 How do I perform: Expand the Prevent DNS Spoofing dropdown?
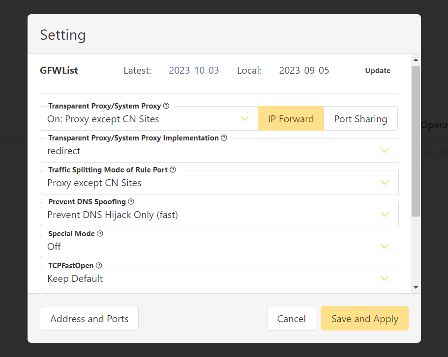[219, 215]
